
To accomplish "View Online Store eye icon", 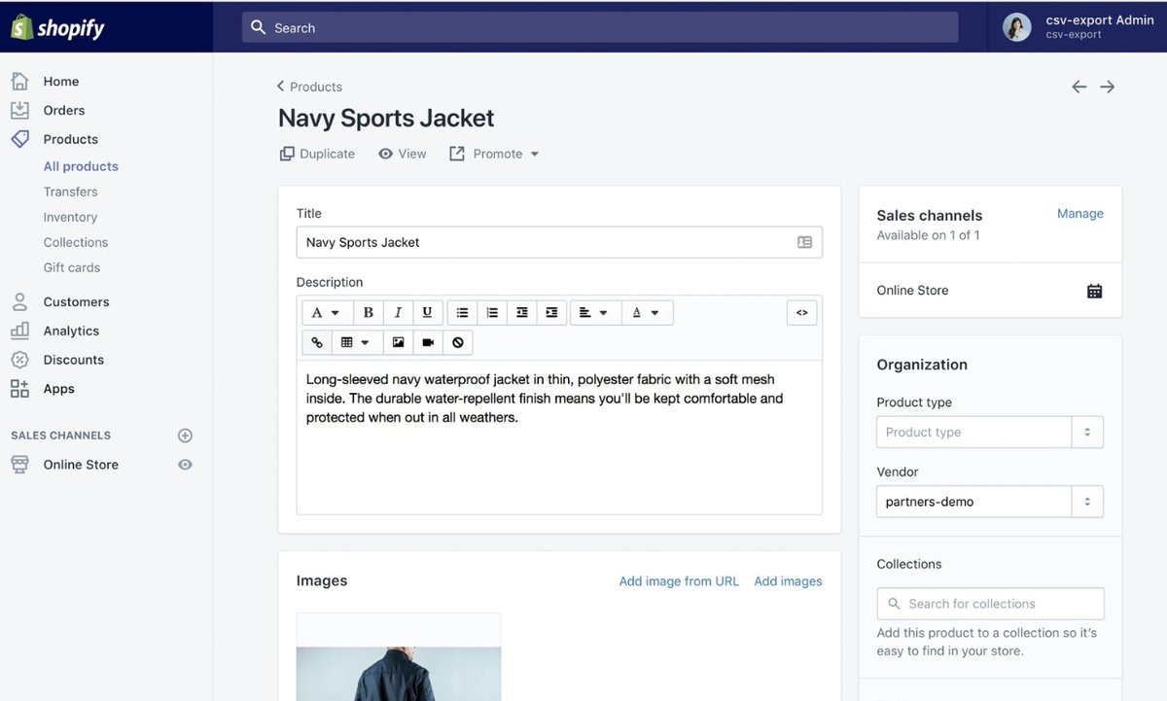I will [x=185, y=465].
